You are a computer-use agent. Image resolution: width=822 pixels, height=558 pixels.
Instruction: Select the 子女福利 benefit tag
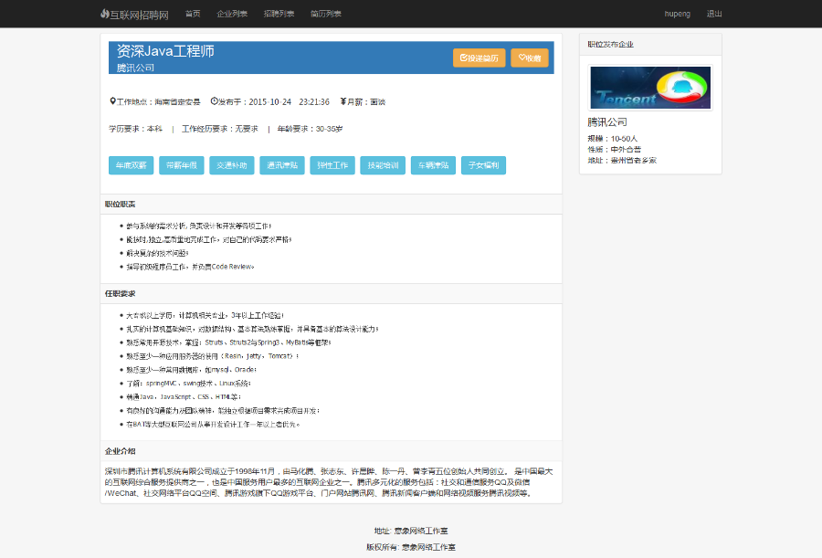[483, 165]
